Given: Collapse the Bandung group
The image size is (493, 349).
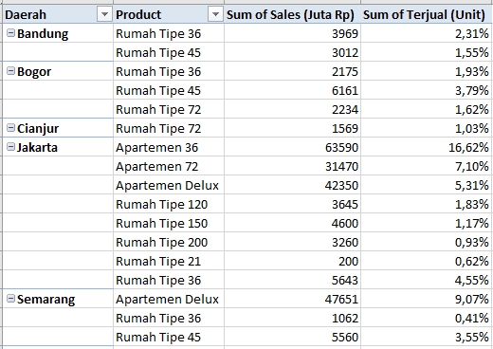Looking at the screenshot, I should 10,33.
